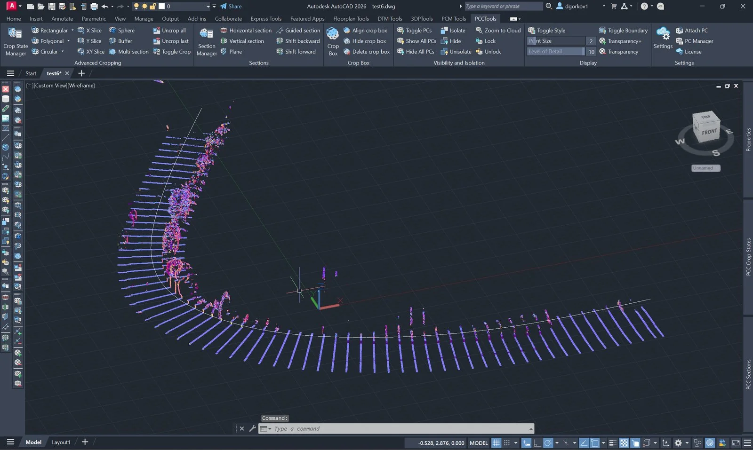Toggle Crop on or off
The width and height of the screenshot is (753, 450).
(x=172, y=52)
